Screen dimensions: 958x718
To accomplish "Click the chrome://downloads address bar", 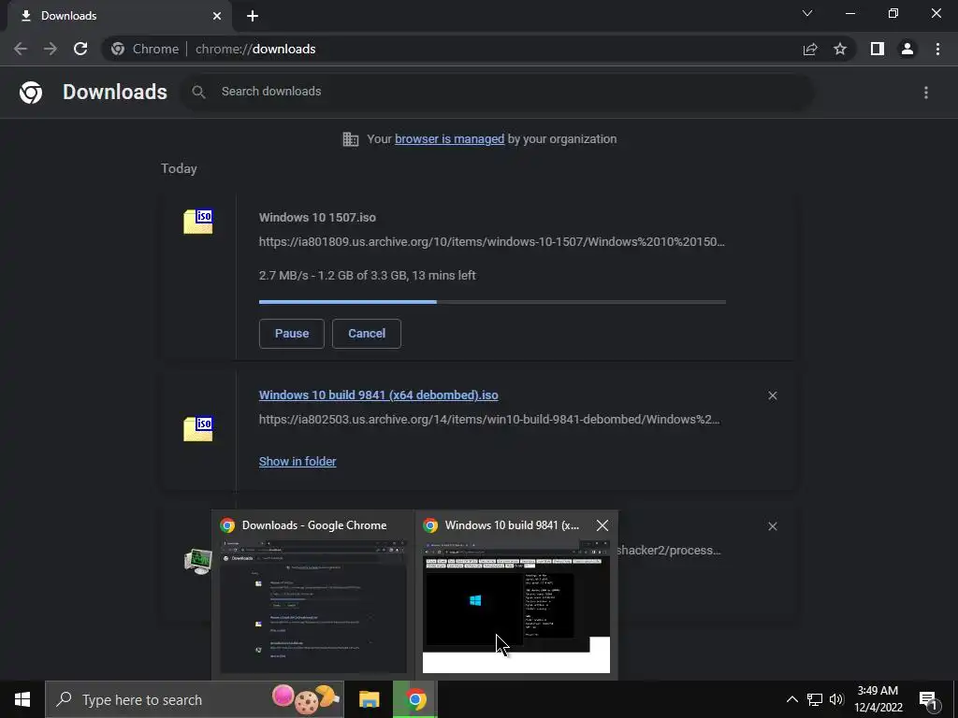I will click(x=452, y=49).
